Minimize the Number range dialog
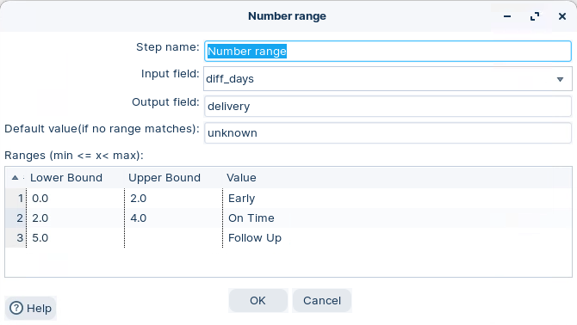The image size is (577, 325). [x=507, y=16]
